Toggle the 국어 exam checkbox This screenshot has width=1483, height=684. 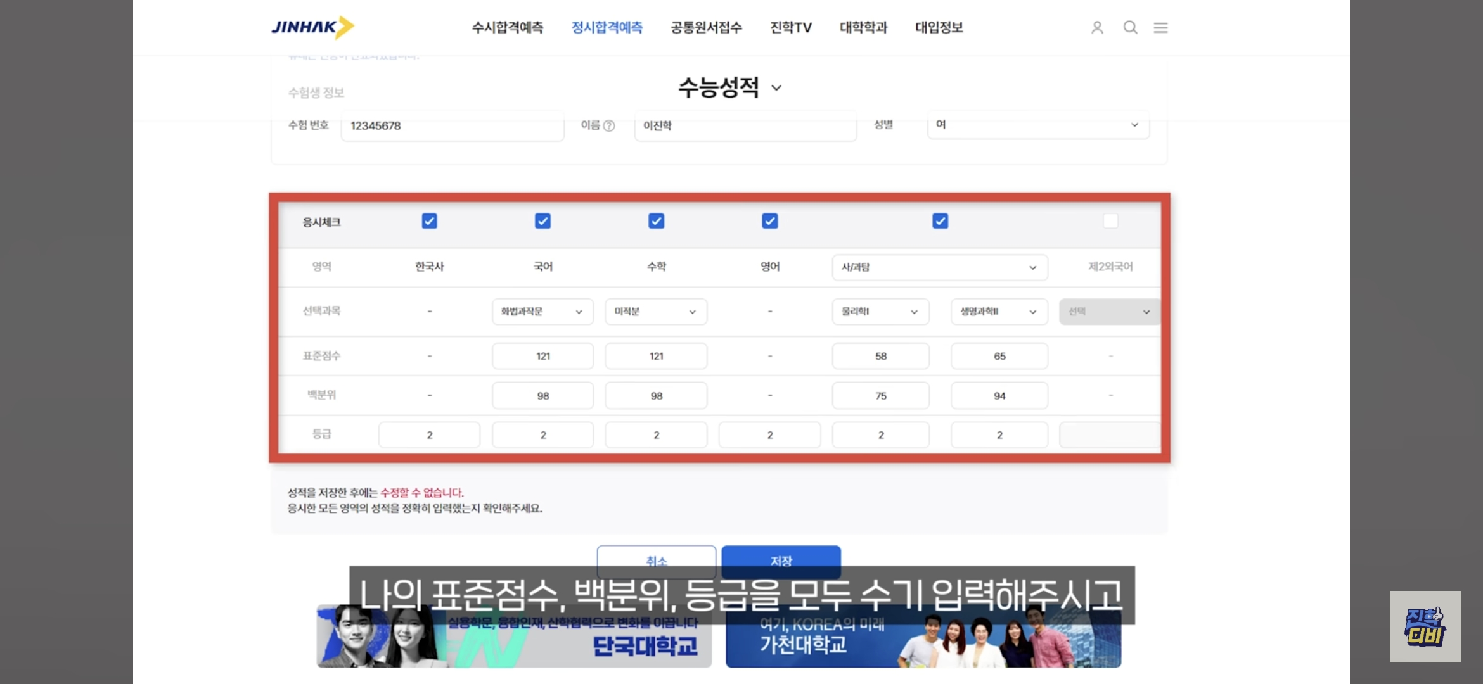[542, 221]
